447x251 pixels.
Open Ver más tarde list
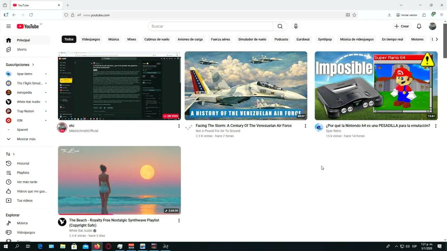[27, 182]
